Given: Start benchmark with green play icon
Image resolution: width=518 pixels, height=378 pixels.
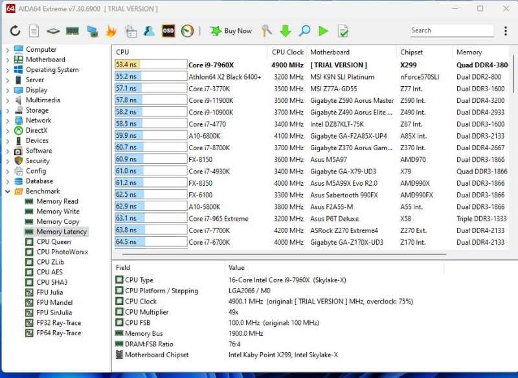Looking at the screenshot, I should (x=323, y=31).
